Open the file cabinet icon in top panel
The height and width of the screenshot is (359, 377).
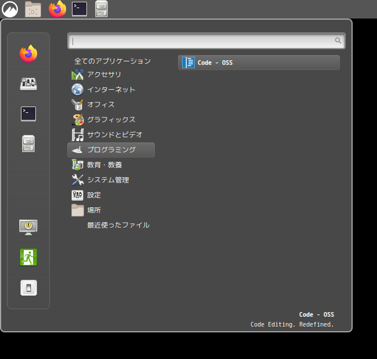[x=101, y=9]
